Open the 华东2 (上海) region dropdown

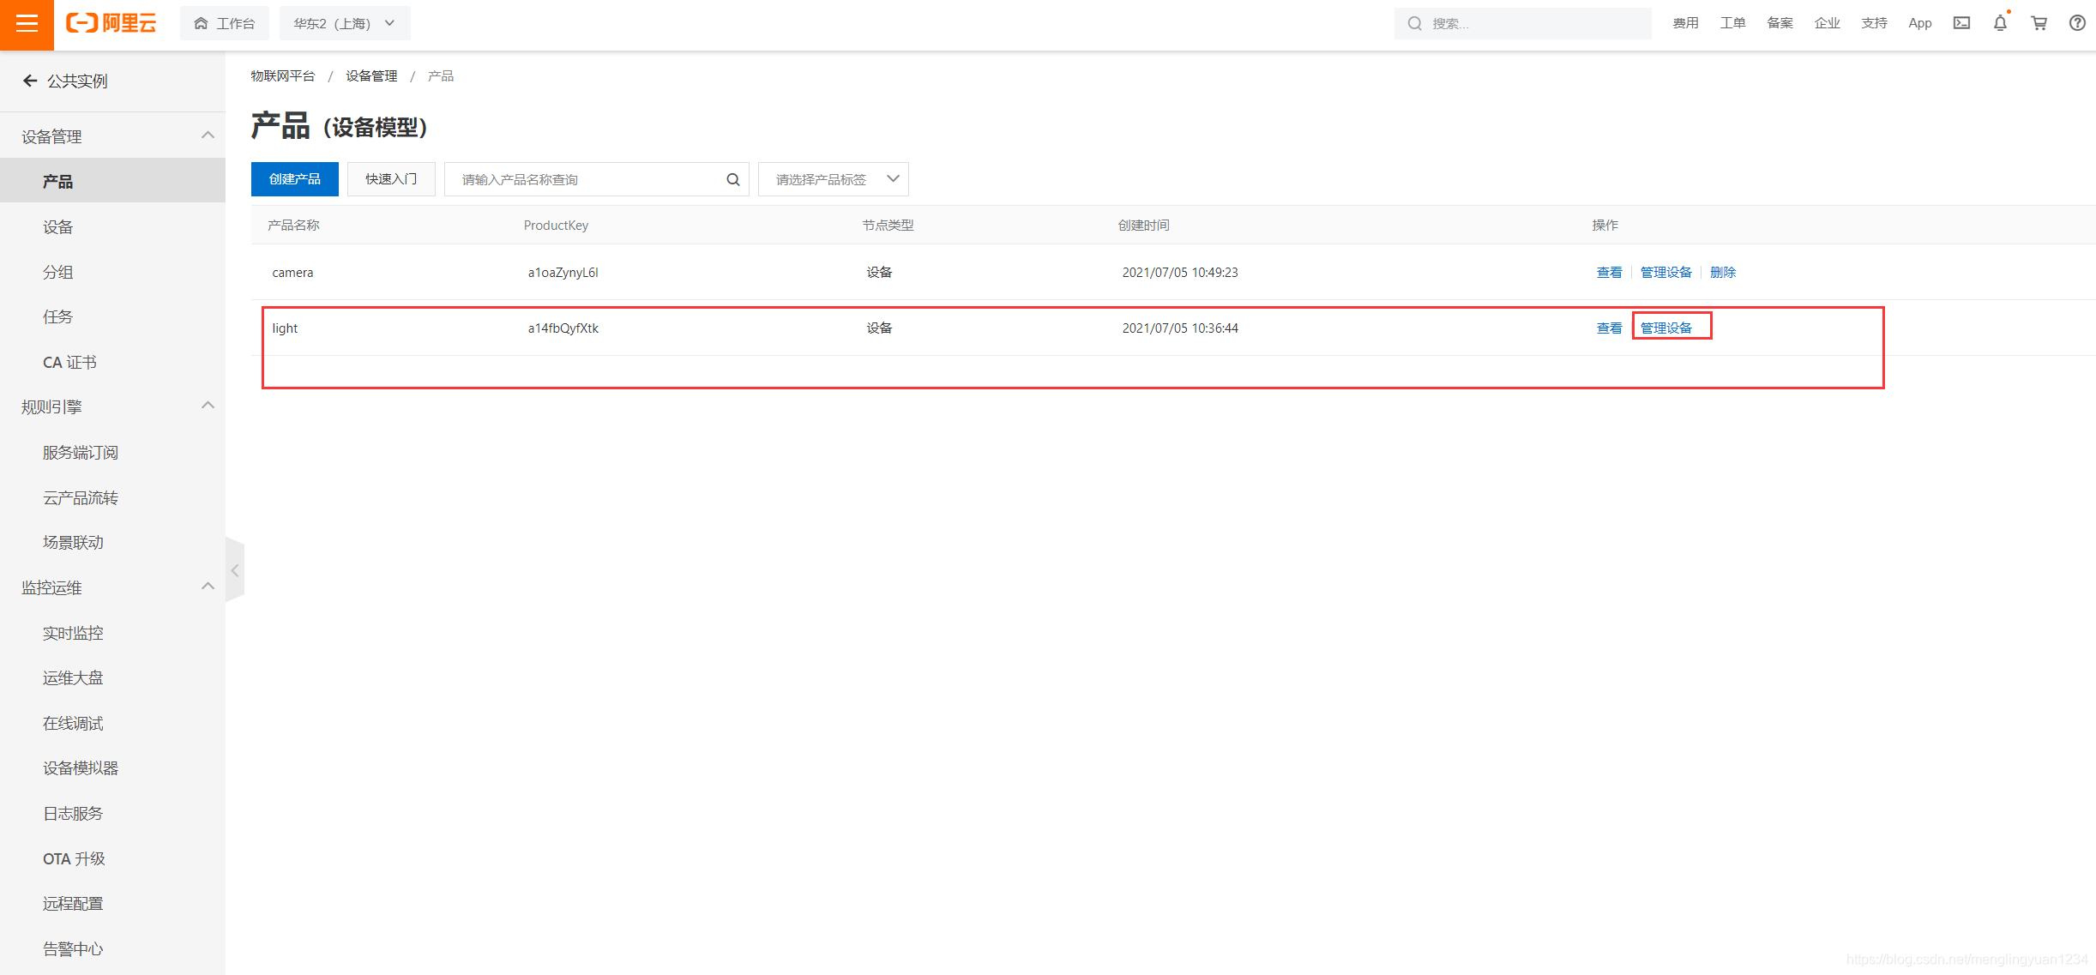344,23
